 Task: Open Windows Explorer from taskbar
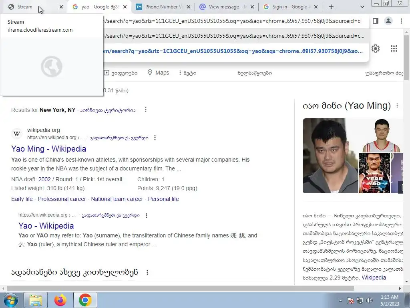pyautogui.click(x=36, y=300)
